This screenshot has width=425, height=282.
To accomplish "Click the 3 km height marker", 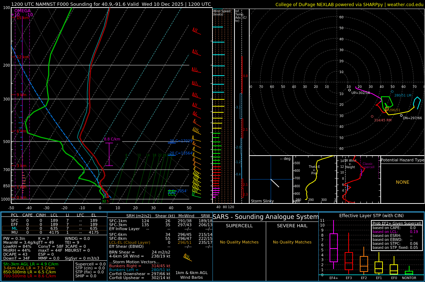I will point(21,166).
